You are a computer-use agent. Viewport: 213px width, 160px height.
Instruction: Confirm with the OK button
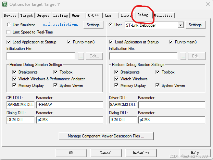pyautogui.click(x=71, y=153)
